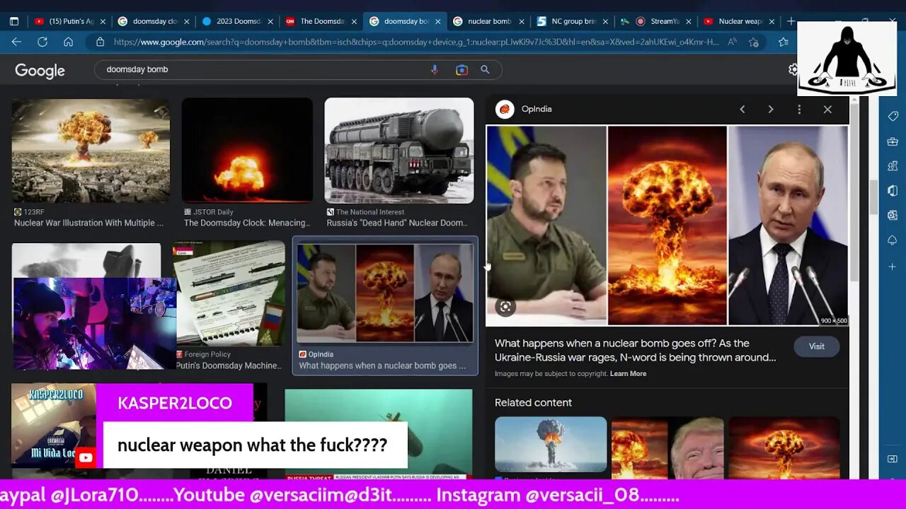Open teal underwater torpedo image result
This screenshot has width=906, height=509.
(x=379, y=434)
